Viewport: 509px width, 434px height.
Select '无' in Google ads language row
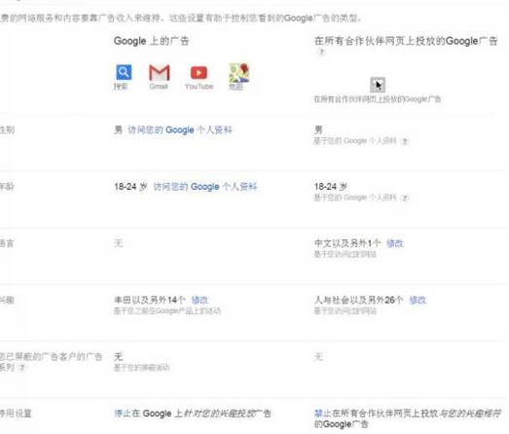pyautogui.click(x=119, y=243)
